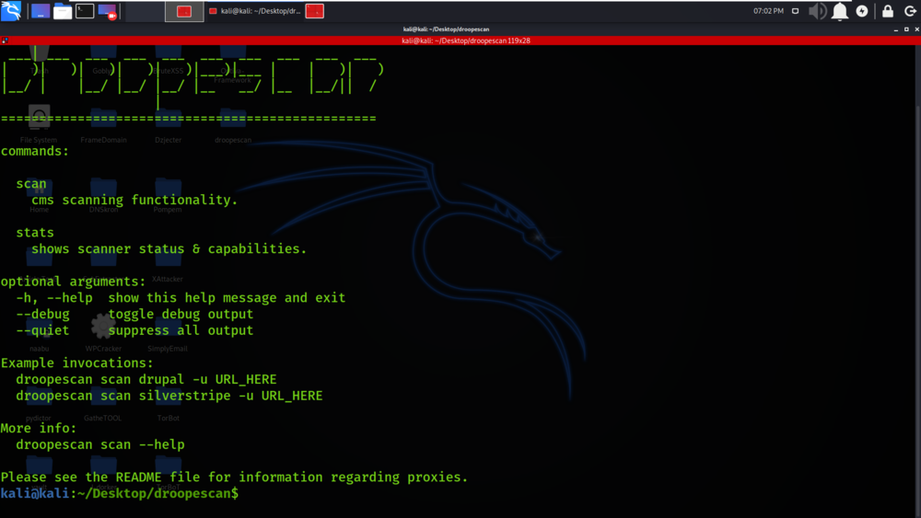Screen dimensions: 921x518
Task: Switch to first red terminal taskbar window
Action: click(x=184, y=11)
